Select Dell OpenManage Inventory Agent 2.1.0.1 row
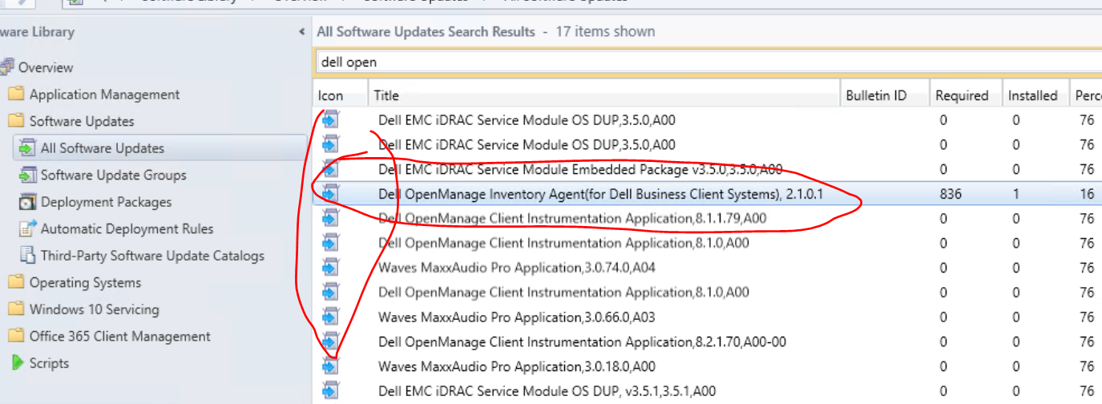Image resolution: width=1102 pixels, height=404 pixels. 707,194
